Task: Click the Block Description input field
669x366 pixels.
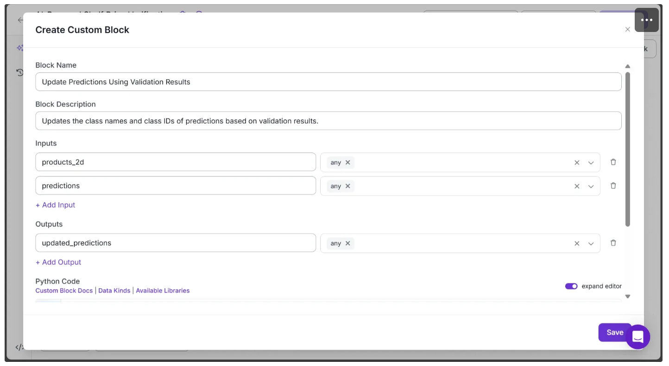Action: click(328, 120)
